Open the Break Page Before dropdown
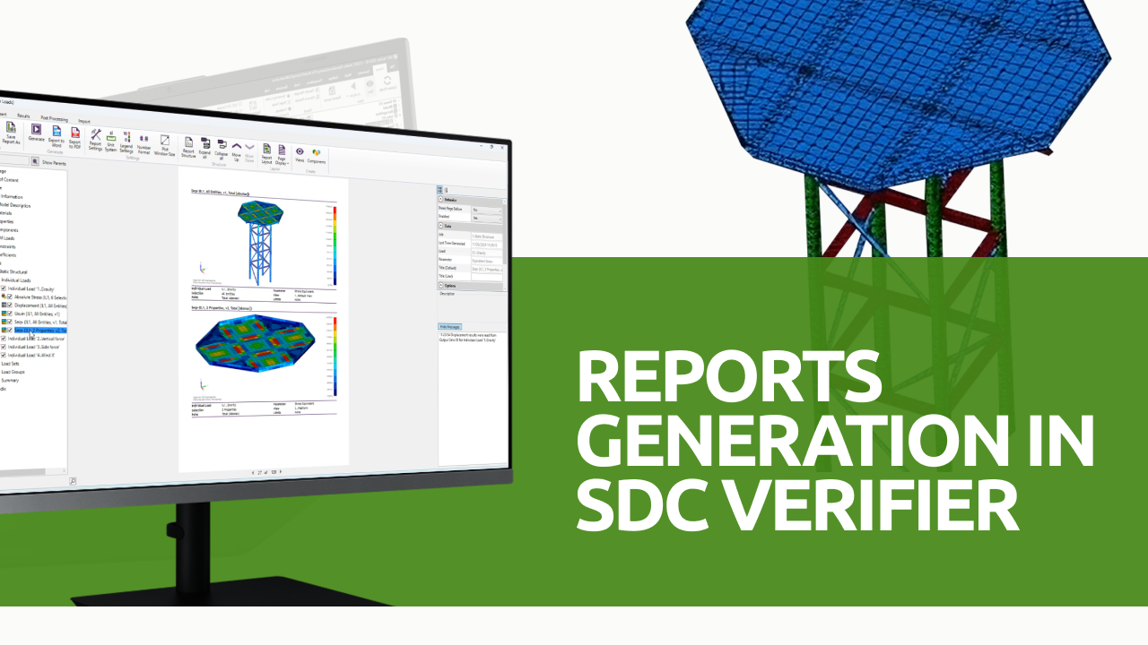 [x=487, y=210]
